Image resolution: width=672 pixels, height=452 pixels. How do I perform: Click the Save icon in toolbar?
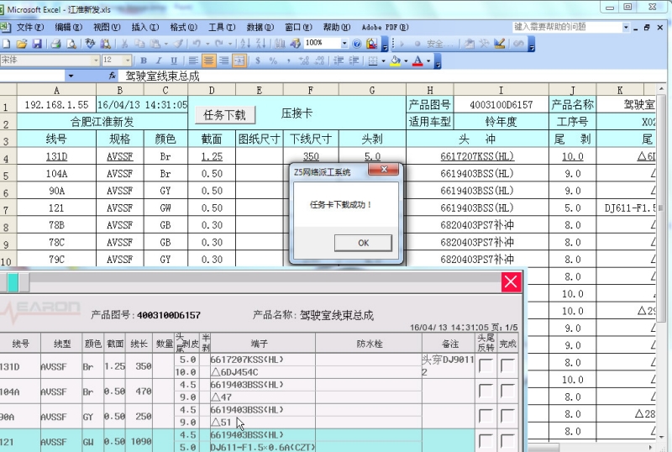[37, 43]
